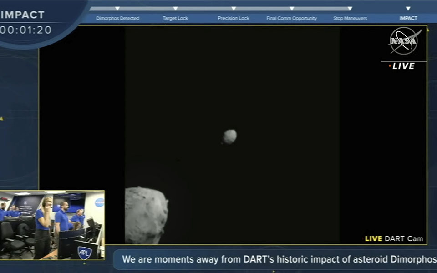Click the red LIVE indicator below NASA logo
The width and height of the screenshot is (437, 273).
pos(402,66)
